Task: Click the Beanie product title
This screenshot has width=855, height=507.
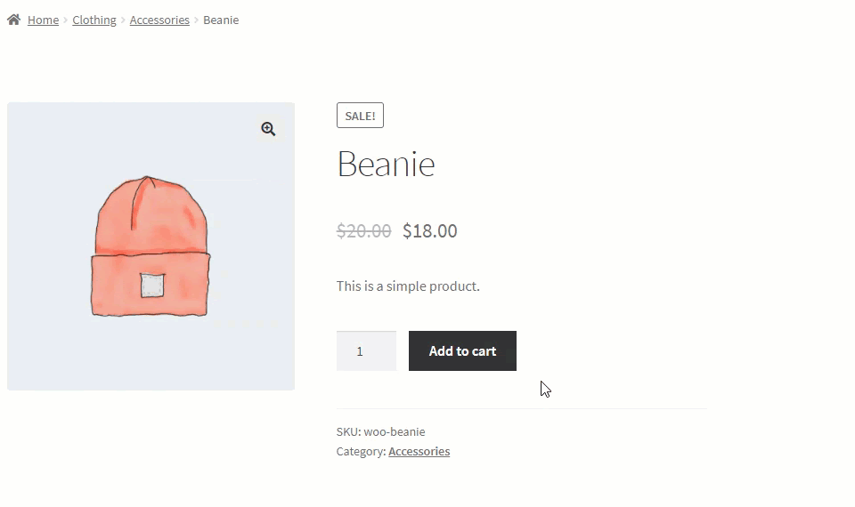Action: [x=386, y=164]
